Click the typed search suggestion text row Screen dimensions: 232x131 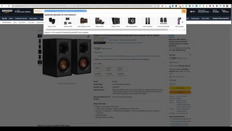coord(115,32)
